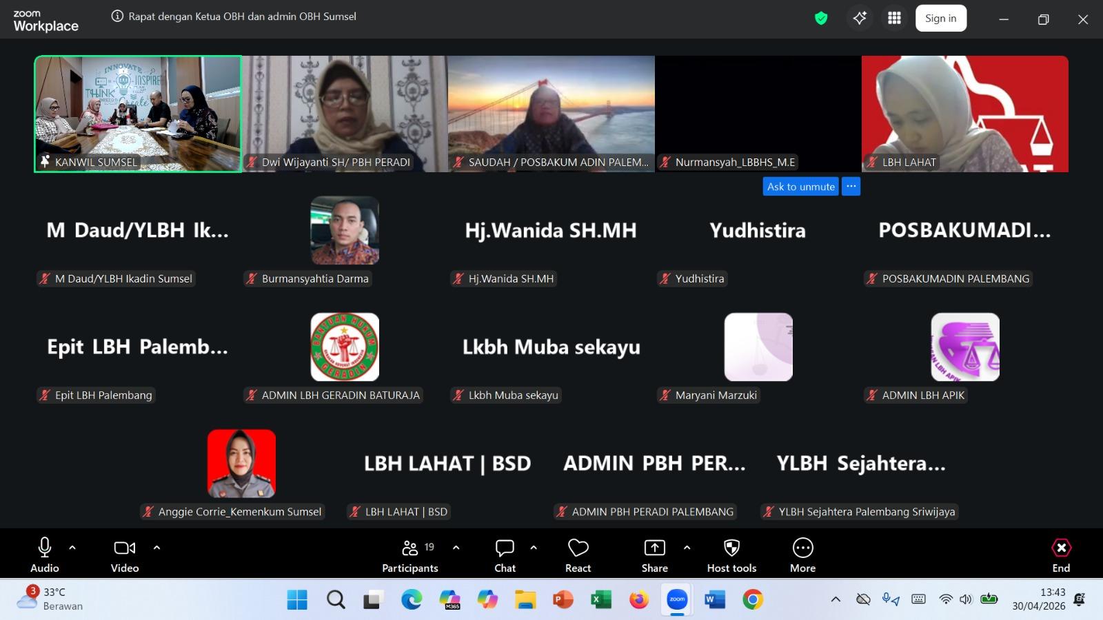
Task: Open the weather widget showing 33°C
Action: coord(50,599)
